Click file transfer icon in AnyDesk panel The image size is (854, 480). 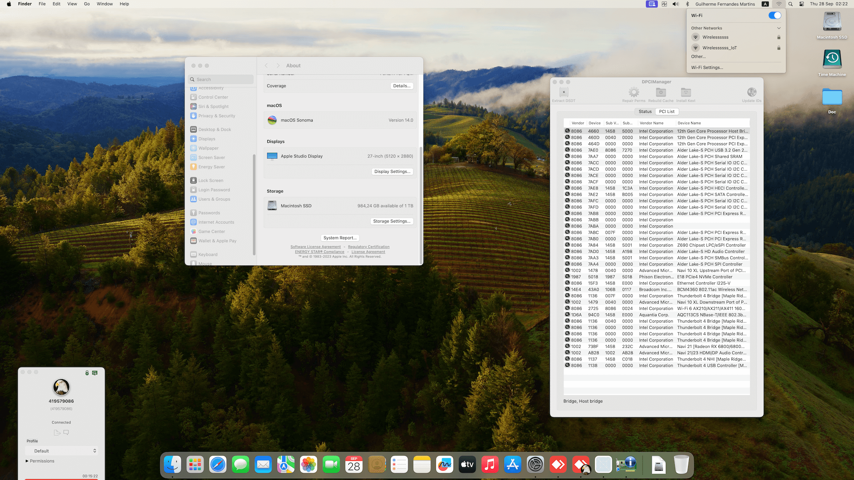pyautogui.click(x=56, y=432)
